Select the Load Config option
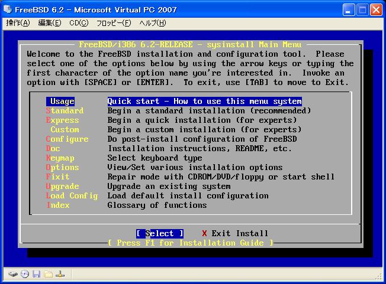This screenshot has height=284, width=386. 72,195
